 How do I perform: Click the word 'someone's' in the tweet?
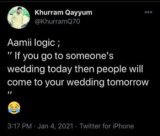pyautogui.click(x=90, y=56)
